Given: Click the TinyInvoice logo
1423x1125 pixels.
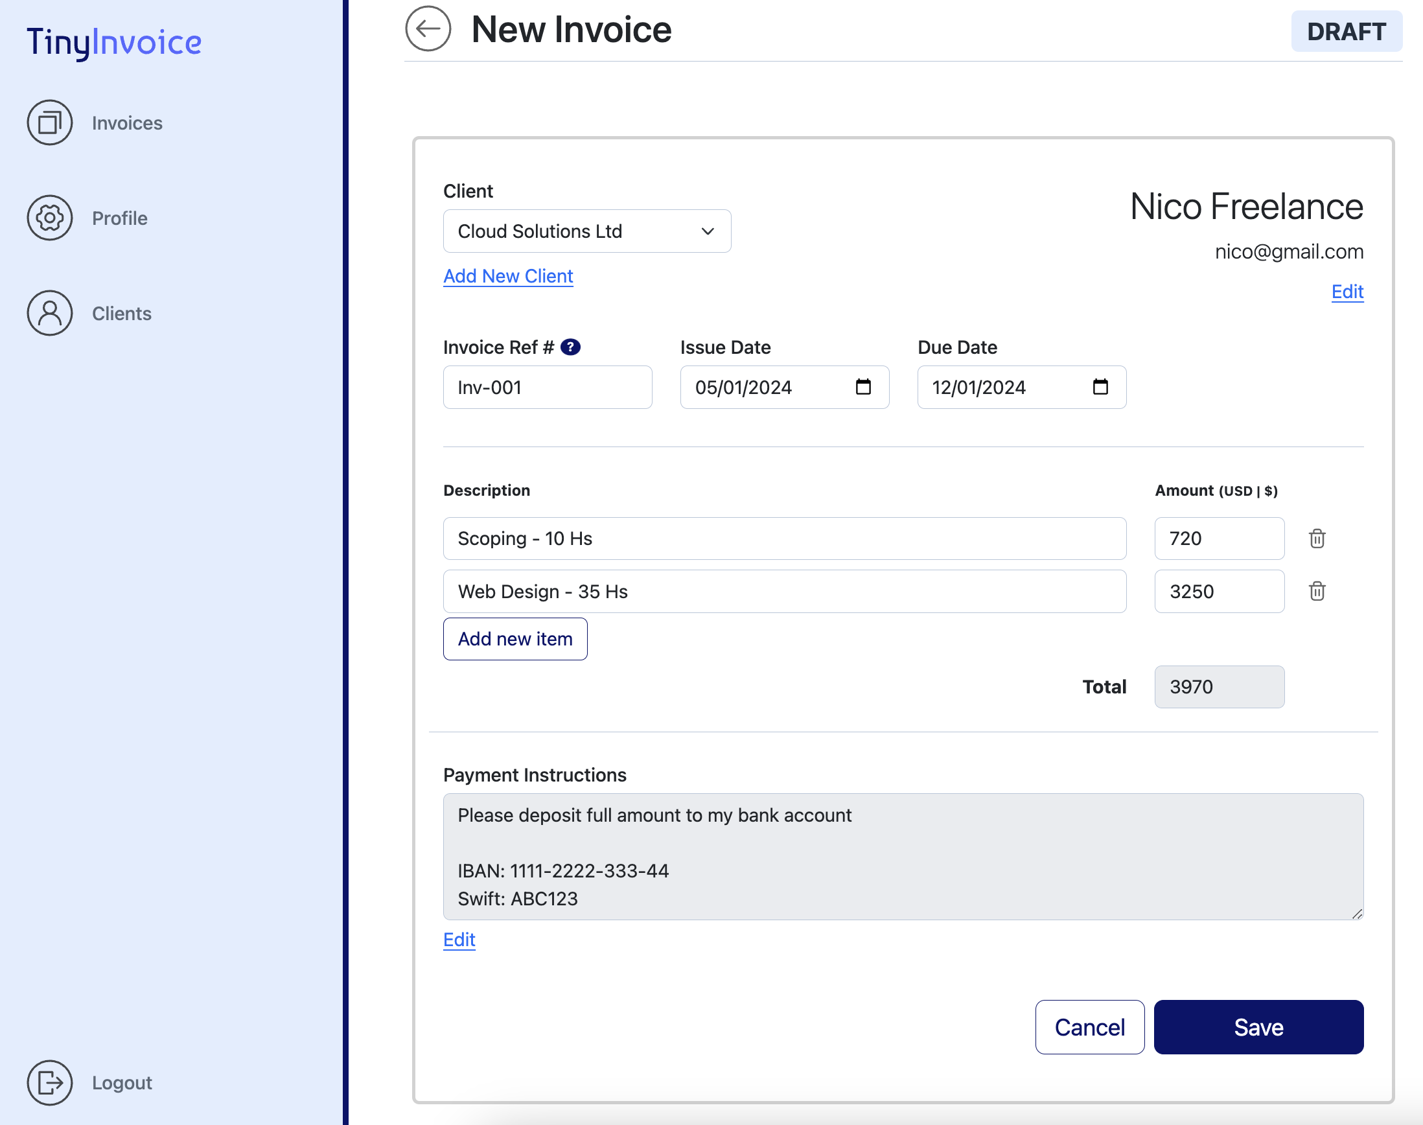Looking at the screenshot, I should coord(114,41).
